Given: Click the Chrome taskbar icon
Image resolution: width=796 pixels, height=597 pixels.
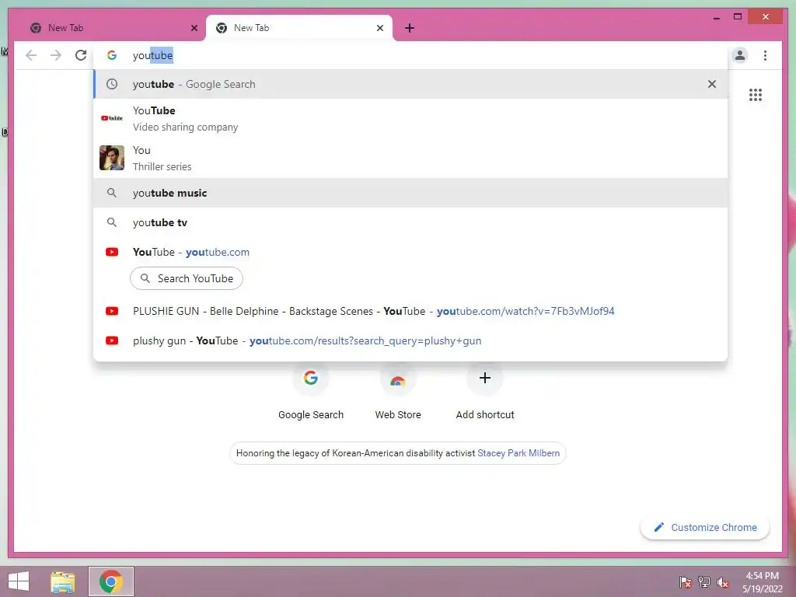Looking at the screenshot, I should click(x=111, y=581).
